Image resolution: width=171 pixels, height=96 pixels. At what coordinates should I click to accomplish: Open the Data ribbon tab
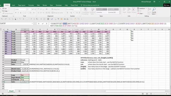click(x=38, y=5)
